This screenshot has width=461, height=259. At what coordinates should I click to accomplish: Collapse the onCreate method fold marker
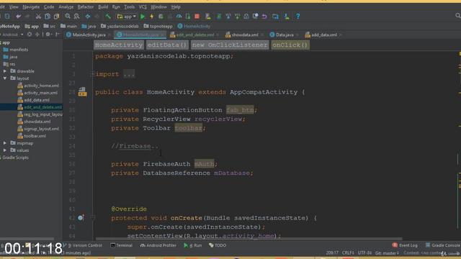[92, 218]
